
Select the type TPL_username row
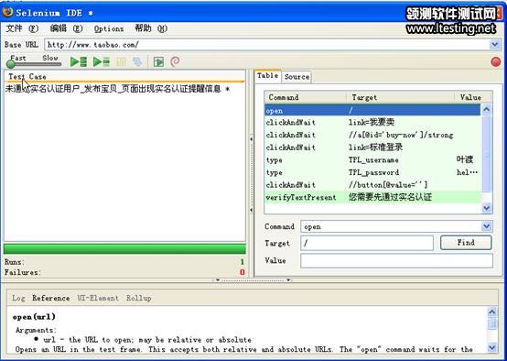click(x=372, y=160)
